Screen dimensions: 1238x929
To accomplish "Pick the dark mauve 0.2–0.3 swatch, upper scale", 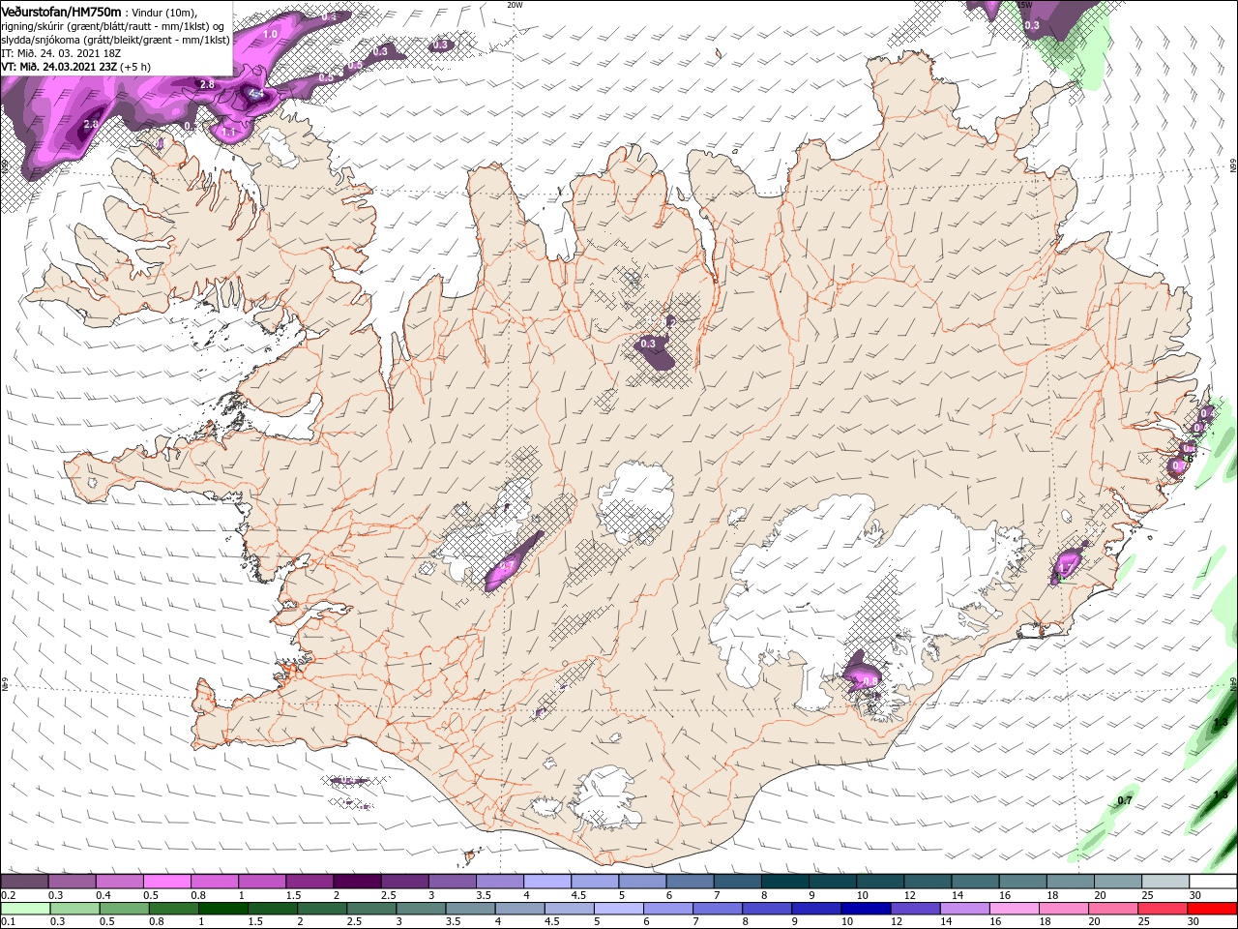I will click(24, 881).
